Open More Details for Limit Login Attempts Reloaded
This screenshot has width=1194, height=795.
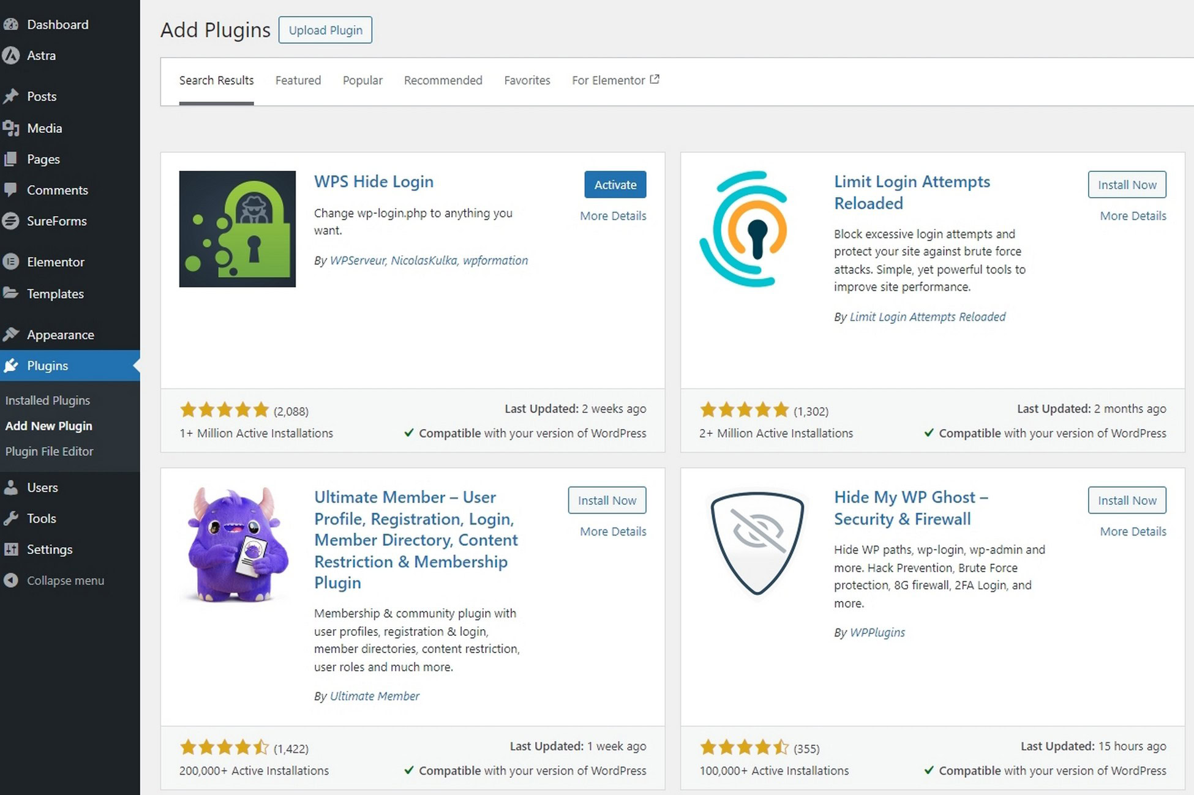[x=1133, y=216]
